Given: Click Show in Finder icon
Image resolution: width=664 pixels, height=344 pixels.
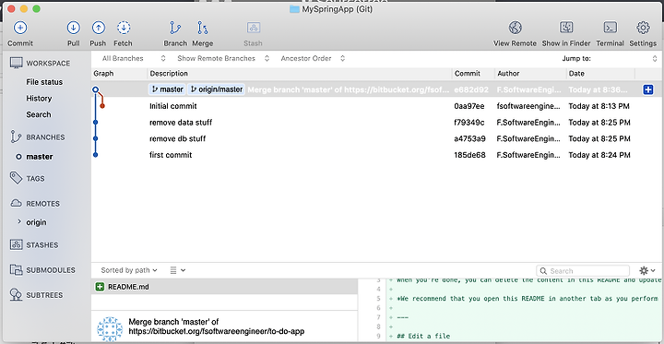Looking at the screenshot, I should point(566,28).
